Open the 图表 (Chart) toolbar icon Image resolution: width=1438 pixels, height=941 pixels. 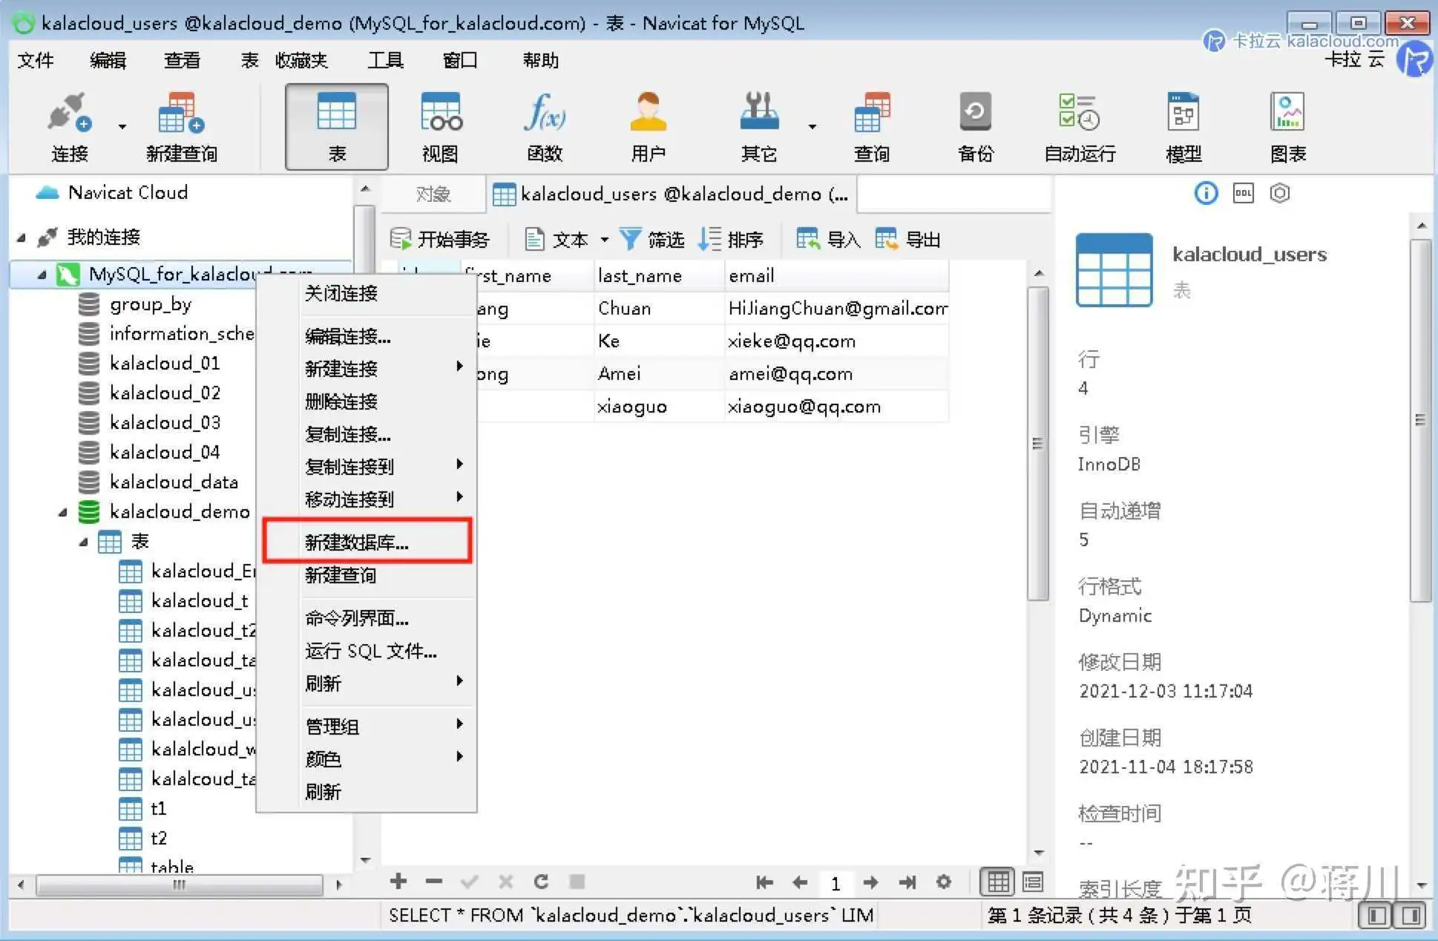pyautogui.click(x=1287, y=126)
